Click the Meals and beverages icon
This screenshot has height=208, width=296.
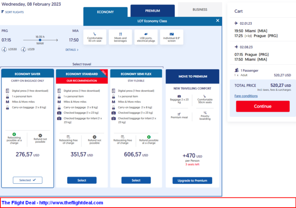pos(121,34)
